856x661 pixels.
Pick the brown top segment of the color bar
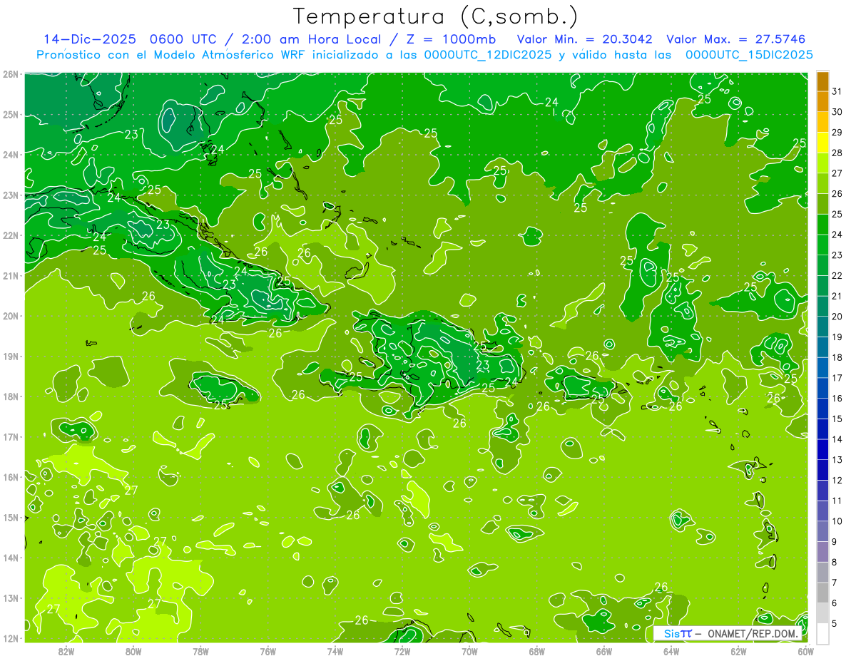[x=822, y=81]
